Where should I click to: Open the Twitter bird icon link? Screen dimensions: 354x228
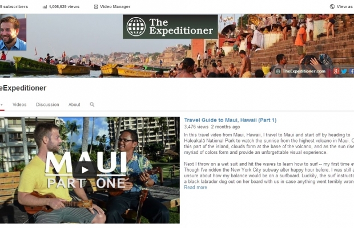(344, 71)
